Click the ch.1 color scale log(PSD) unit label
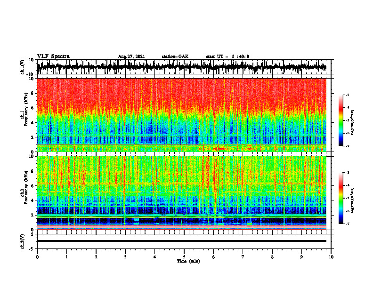 coord(353,123)
